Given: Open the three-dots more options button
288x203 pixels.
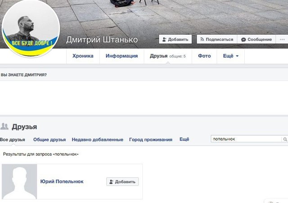Looking at the screenshot, I should coord(282,39).
